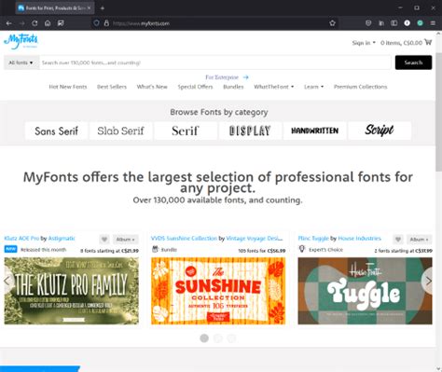
Task: Bookmark this page with the star icon
Action: click(332, 23)
